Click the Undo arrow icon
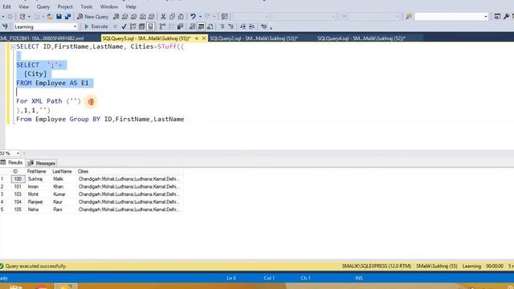This screenshot has width=514, height=289. [193, 16]
